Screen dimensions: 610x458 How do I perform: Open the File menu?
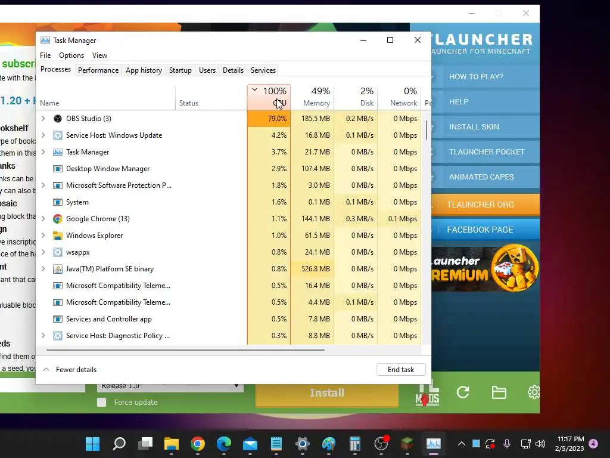45,55
